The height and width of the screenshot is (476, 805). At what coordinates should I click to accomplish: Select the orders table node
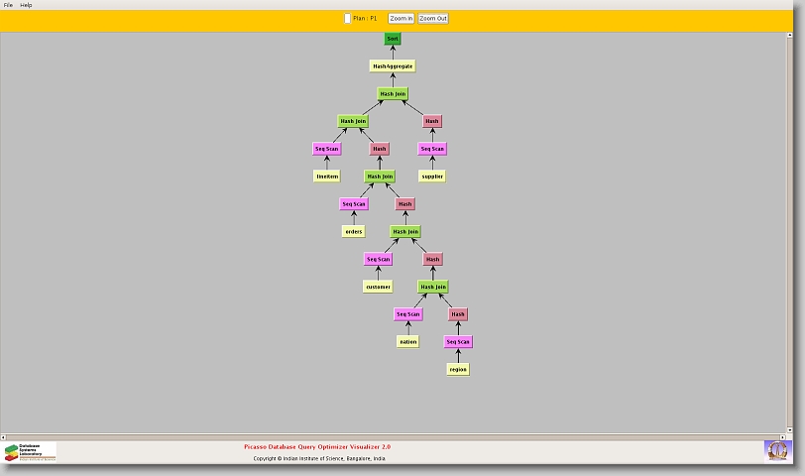click(354, 231)
